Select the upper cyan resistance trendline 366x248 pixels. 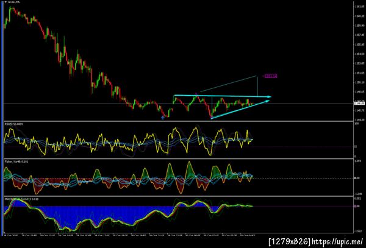coord(223,96)
